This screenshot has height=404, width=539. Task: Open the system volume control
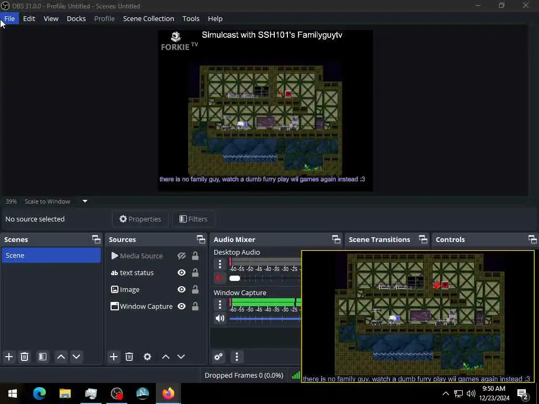[471, 393]
